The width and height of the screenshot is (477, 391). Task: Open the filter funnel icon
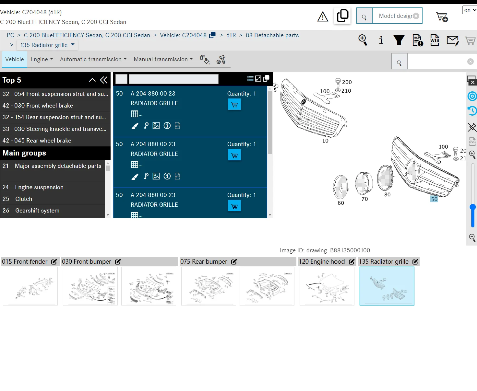pos(399,40)
